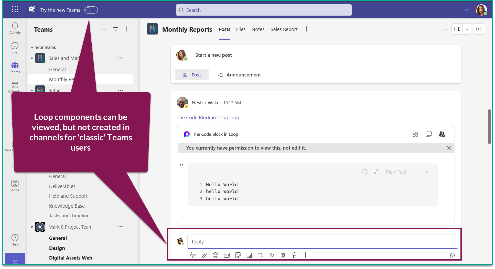Select the Teams icon in left sidebar
The image size is (495, 269).
tap(15, 67)
